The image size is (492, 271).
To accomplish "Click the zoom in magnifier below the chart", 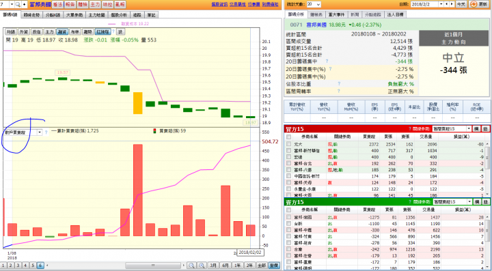I will click(x=202, y=266).
